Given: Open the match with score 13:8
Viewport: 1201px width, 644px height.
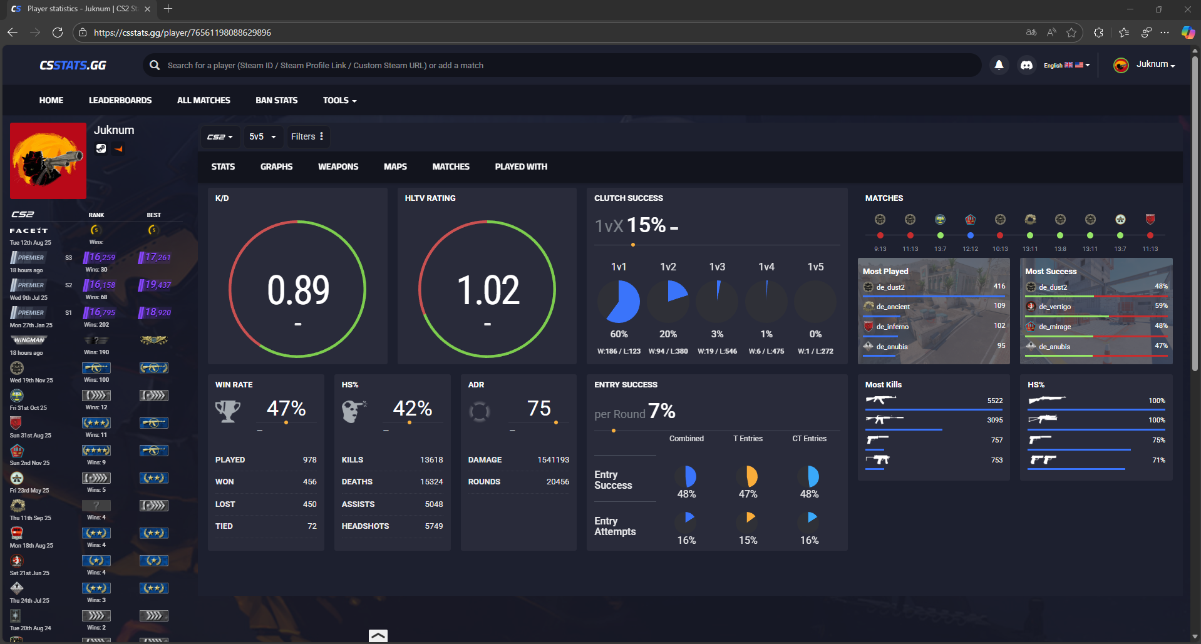Looking at the screenshot, I should click(x=1060, y=235).
